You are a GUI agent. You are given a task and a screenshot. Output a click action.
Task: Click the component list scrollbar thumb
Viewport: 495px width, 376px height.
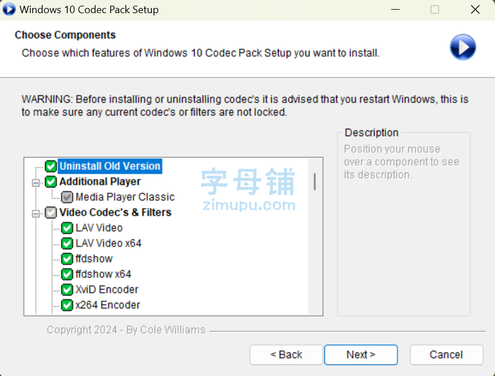tap(315, 182)
